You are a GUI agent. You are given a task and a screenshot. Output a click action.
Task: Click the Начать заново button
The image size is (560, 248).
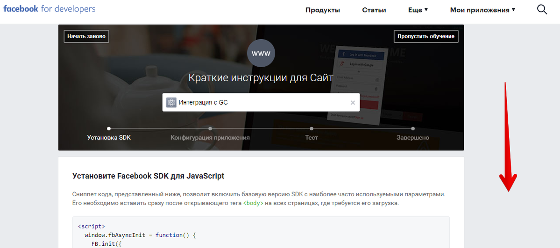[86, 36]
